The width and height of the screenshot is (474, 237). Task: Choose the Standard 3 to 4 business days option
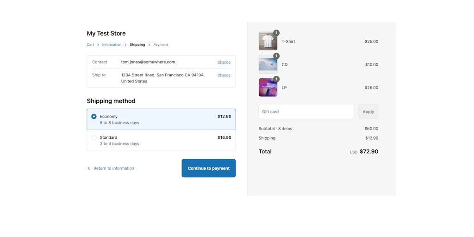161,141
